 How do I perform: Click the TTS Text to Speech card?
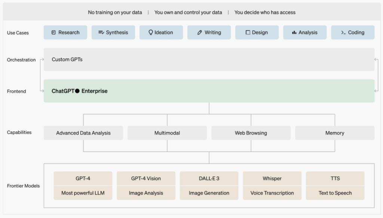point(335,186)
